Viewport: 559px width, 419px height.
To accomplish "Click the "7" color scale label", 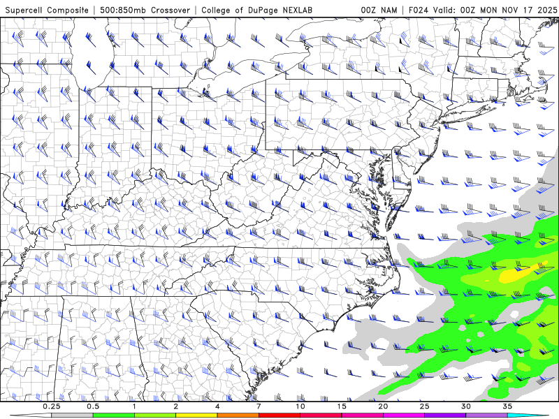I will 259,406.
